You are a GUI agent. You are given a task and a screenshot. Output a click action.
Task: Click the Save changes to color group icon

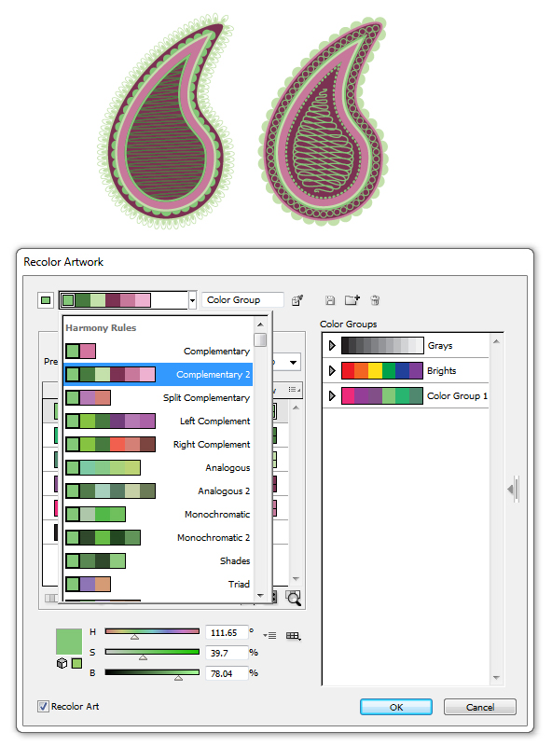330,300
